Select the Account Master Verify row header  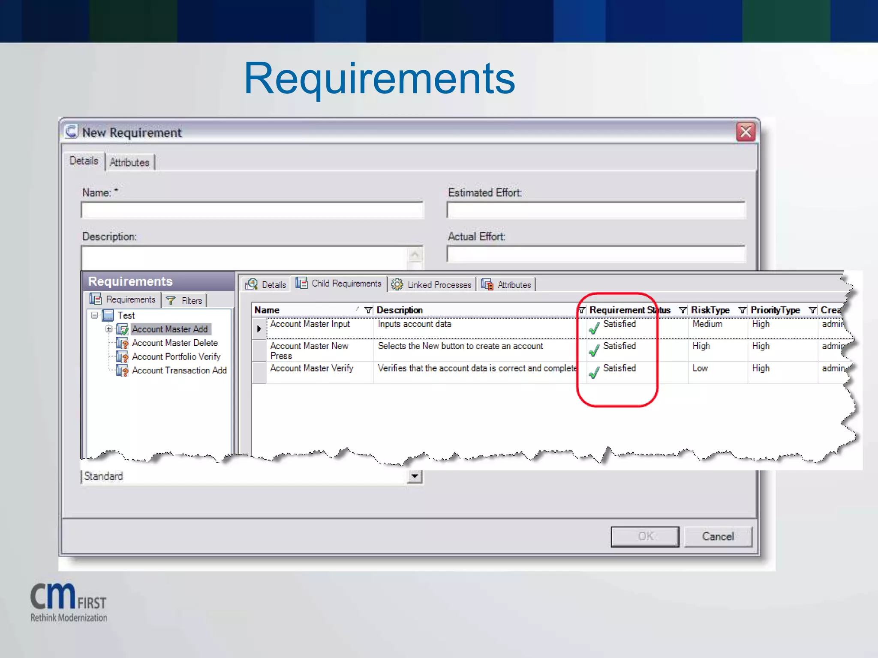(x=259, y=373)
